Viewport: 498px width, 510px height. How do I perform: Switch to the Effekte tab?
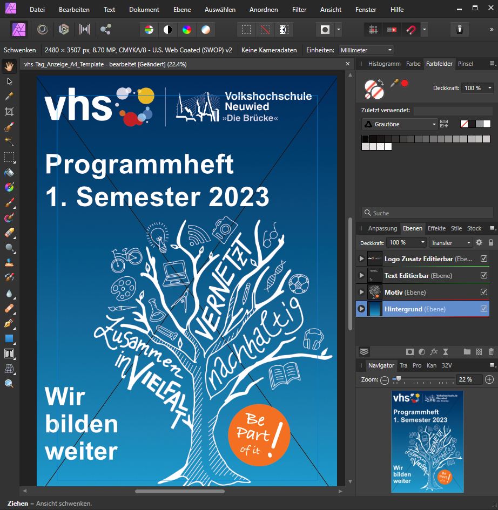[436, 228]
